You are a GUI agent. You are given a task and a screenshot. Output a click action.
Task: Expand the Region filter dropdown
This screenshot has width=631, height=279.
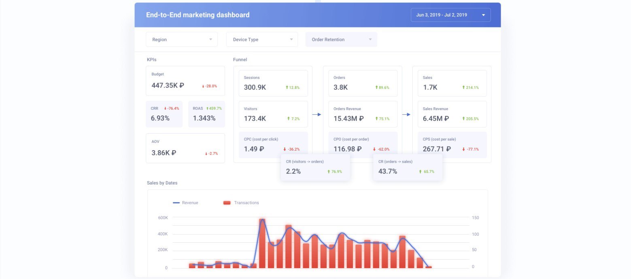(x=182, y=40)
